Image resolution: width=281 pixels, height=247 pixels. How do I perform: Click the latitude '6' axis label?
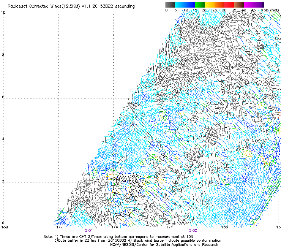[3, 97]
